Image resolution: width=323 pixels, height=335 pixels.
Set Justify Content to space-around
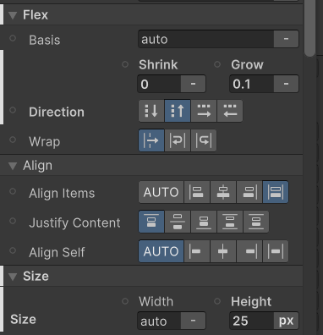(x=256, y=222)
